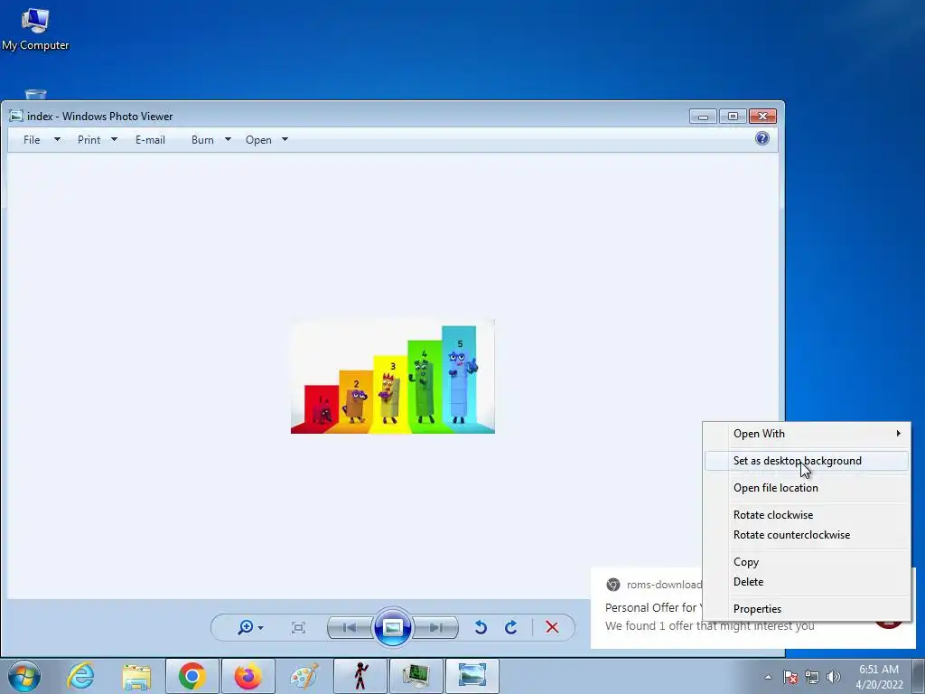Viewport: 925px width, 694px height.
Task: Go to the next photo
Action: pos(436,627)
